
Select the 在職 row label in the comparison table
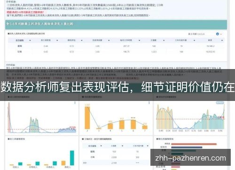pyautogui.click(x=20, y=52)
